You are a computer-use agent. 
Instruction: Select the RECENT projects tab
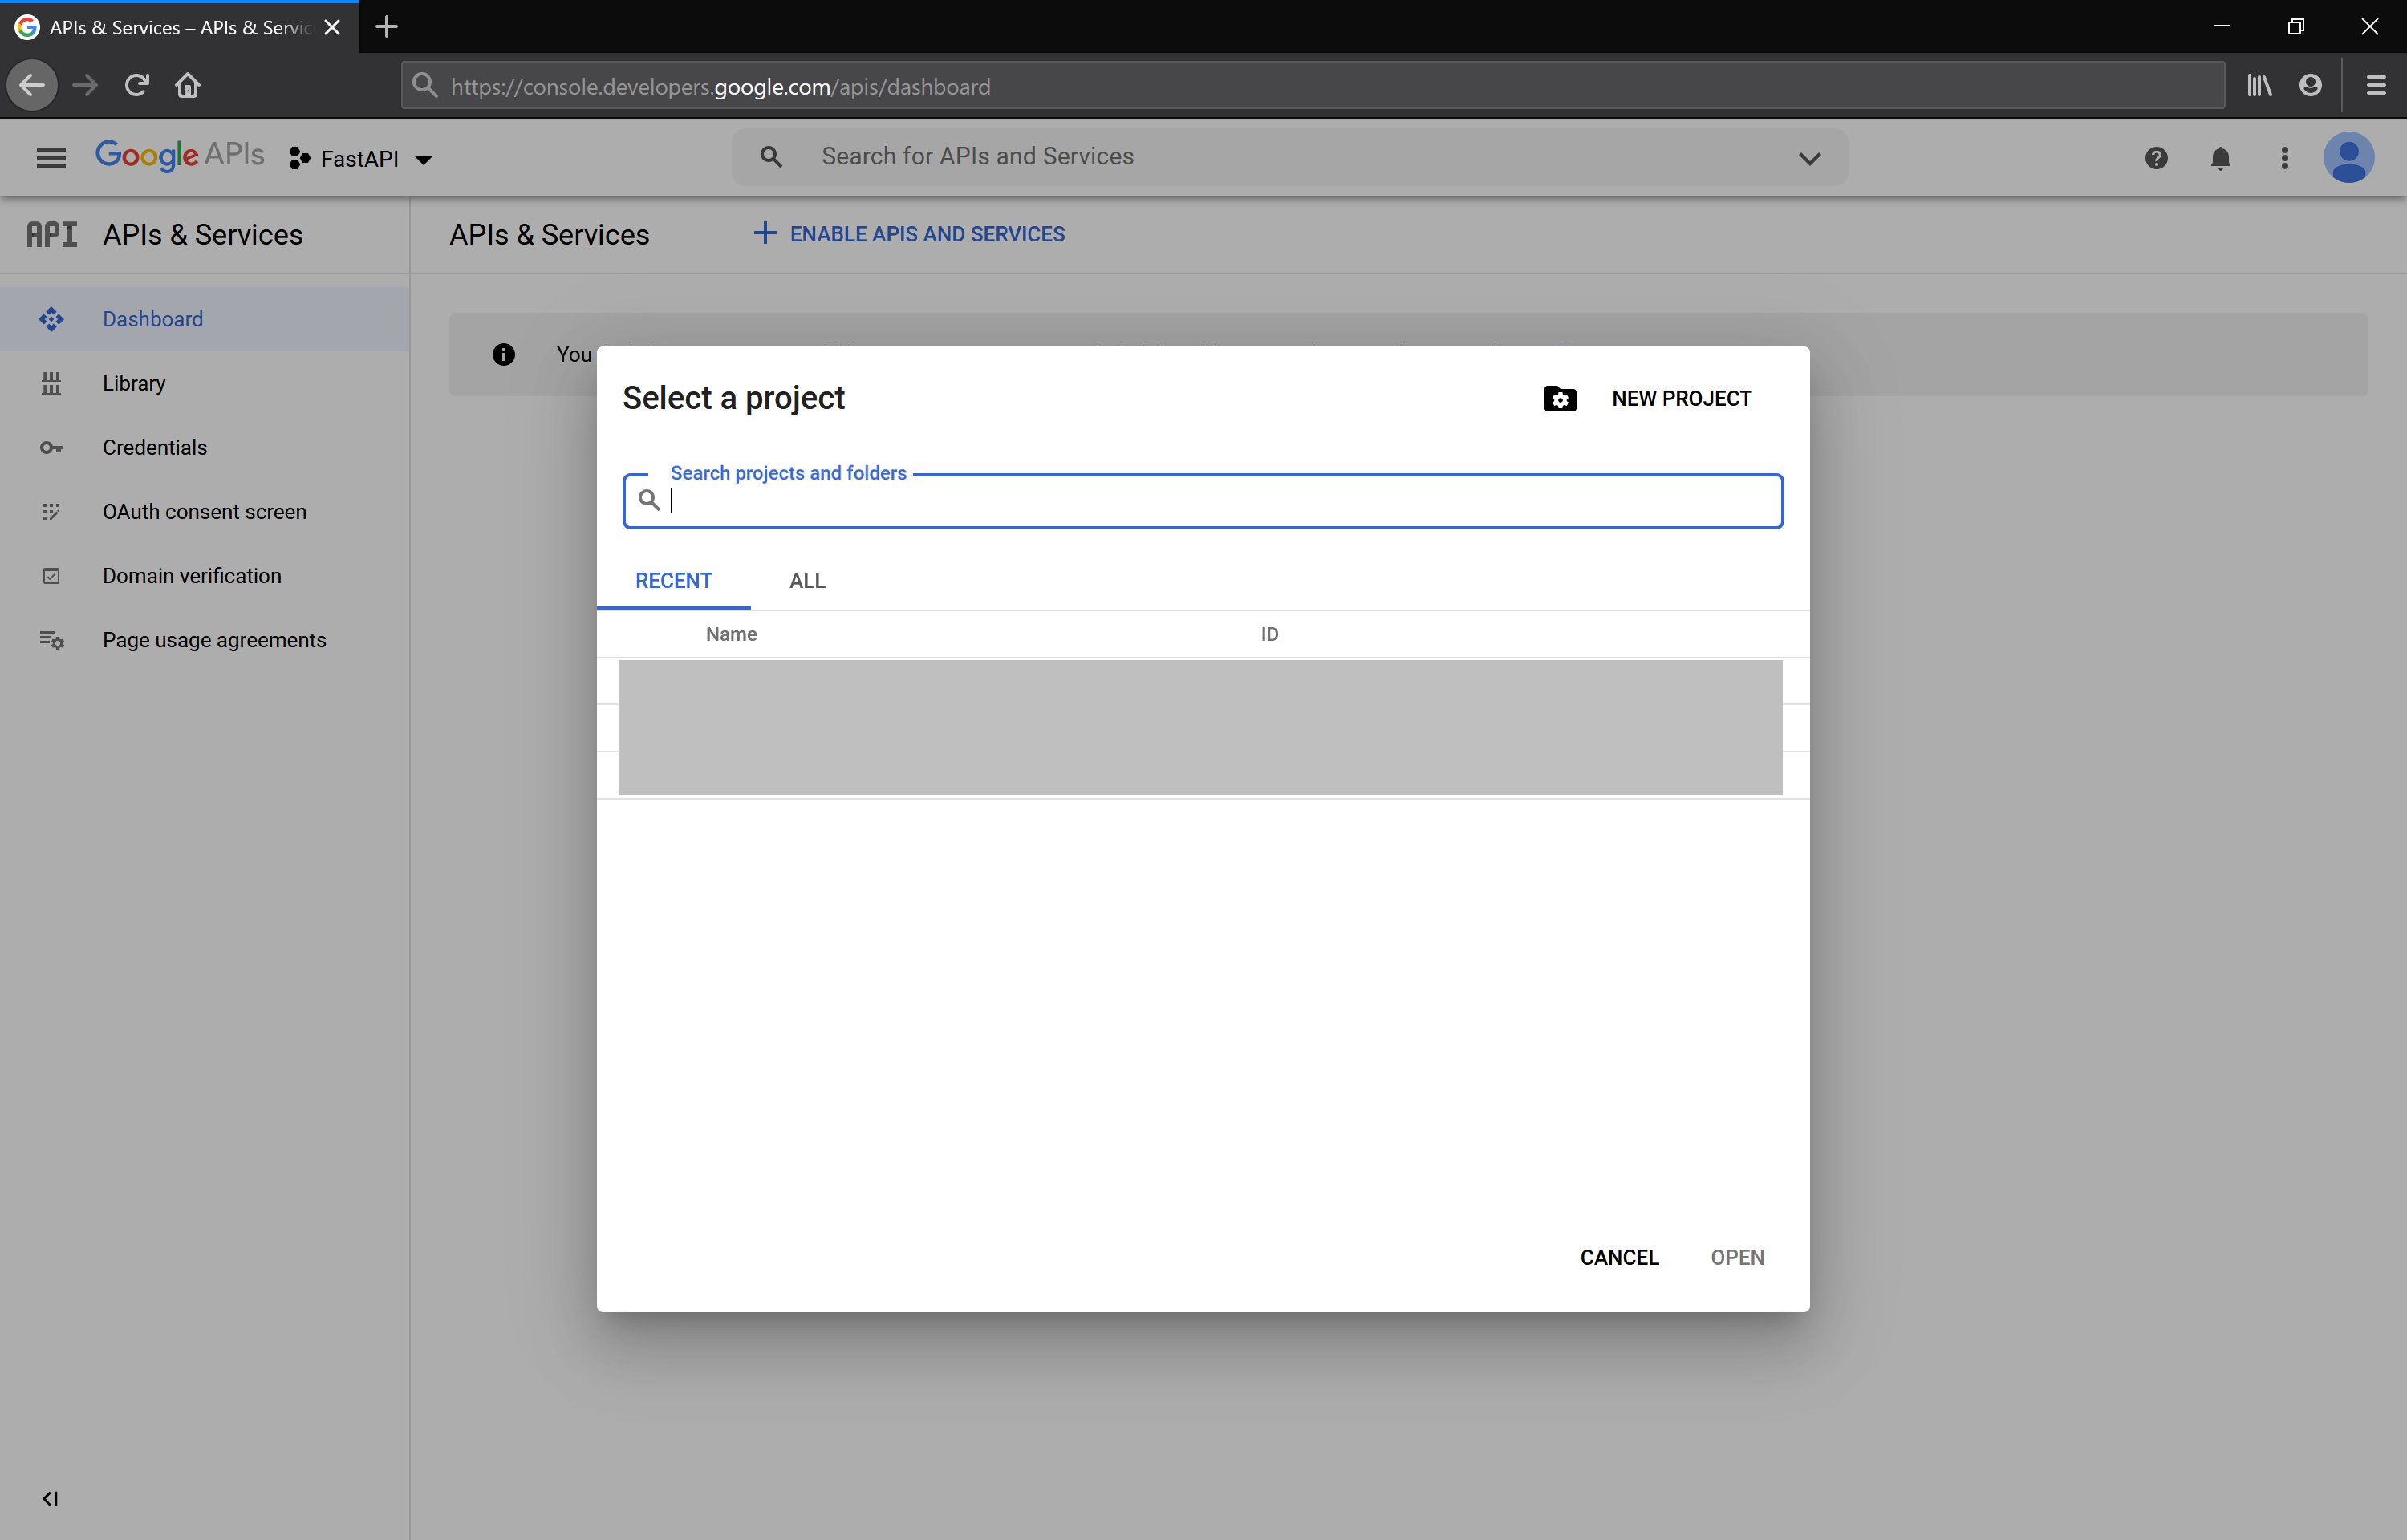673,581
